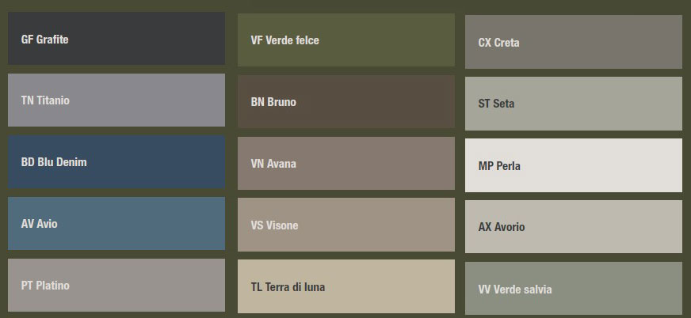The image size is (691, 318).
Task: Click the "TL Terra di luna" label text
Action: [288, 287]
